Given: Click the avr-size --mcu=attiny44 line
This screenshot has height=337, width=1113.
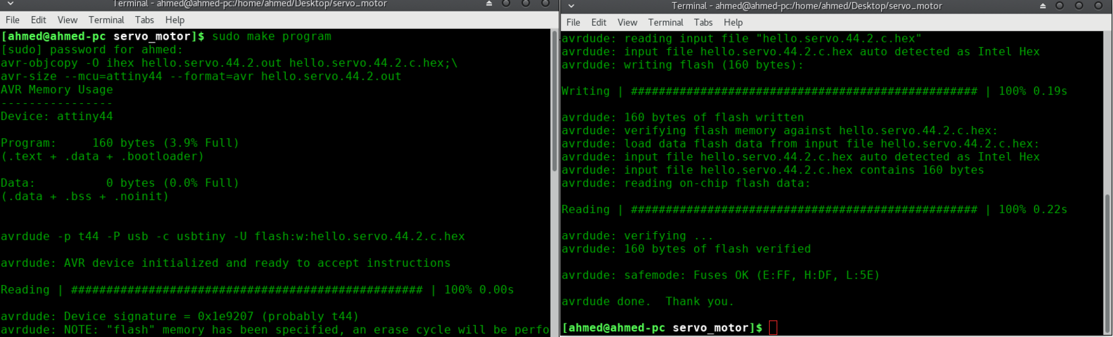Looking at the screenshot, I should [201, 76].
